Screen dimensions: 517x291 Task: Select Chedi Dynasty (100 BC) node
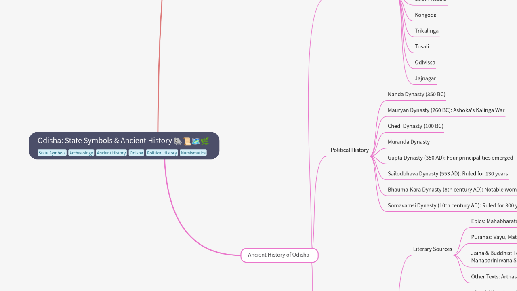[415, 126]
